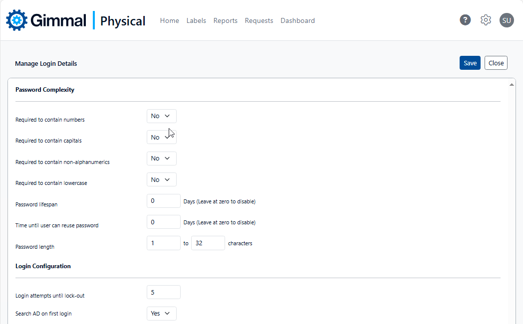Click the 'Password lifespan' label

(x=36, y=204)
